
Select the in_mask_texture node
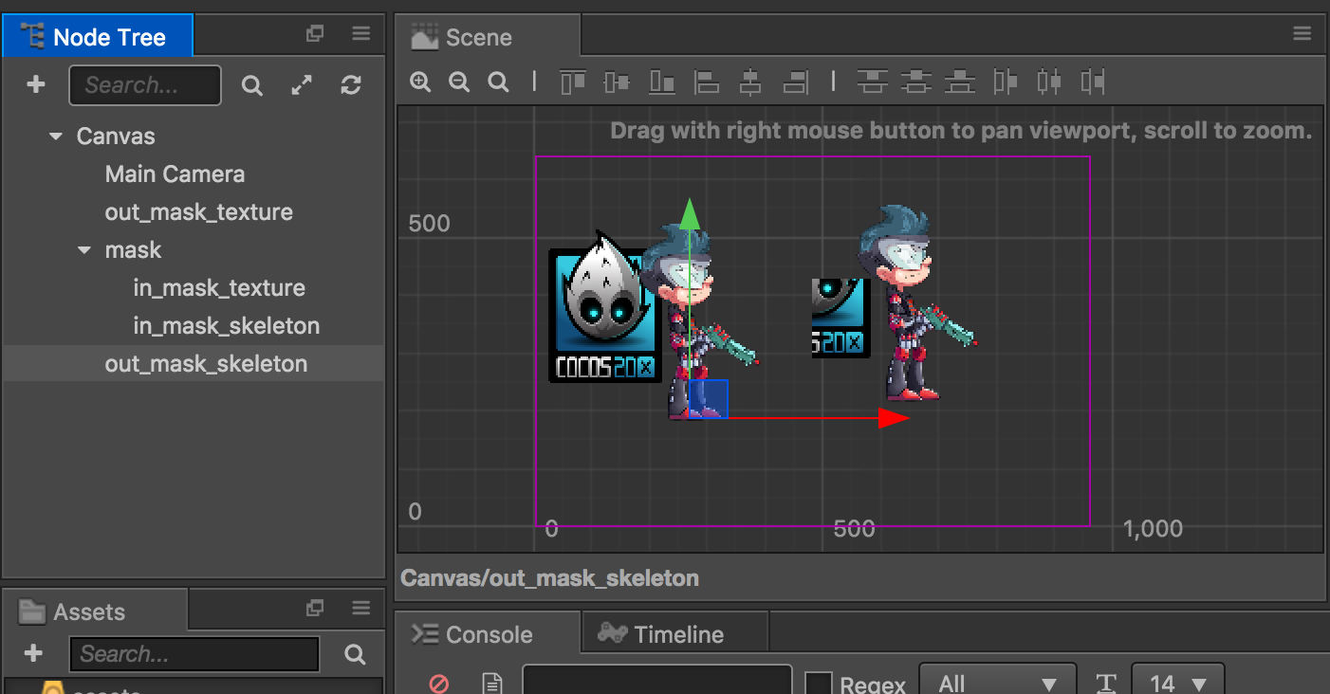pyautogui.click(x=219, y=288)
